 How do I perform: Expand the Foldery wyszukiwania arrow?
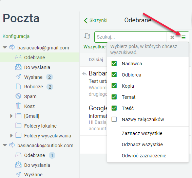12,135
